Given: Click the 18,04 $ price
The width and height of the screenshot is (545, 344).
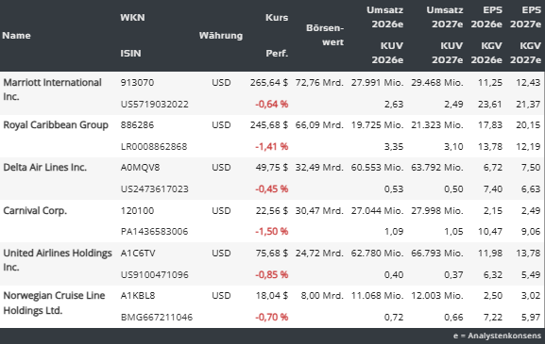Looking at the screenshot, I should (272, 295).
